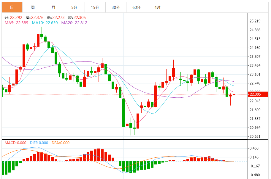
Task: Click the MACD:0.000 indicator label
Action: click(x=15, y=143)
